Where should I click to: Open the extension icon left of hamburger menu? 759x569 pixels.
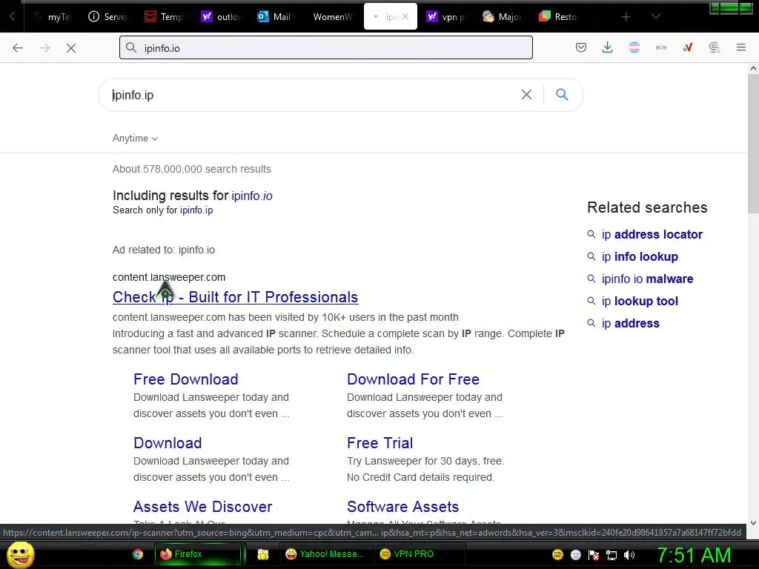pos(715,47)
